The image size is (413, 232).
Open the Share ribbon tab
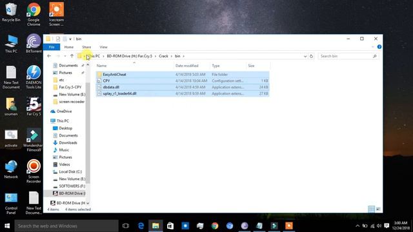coord(86,47)
